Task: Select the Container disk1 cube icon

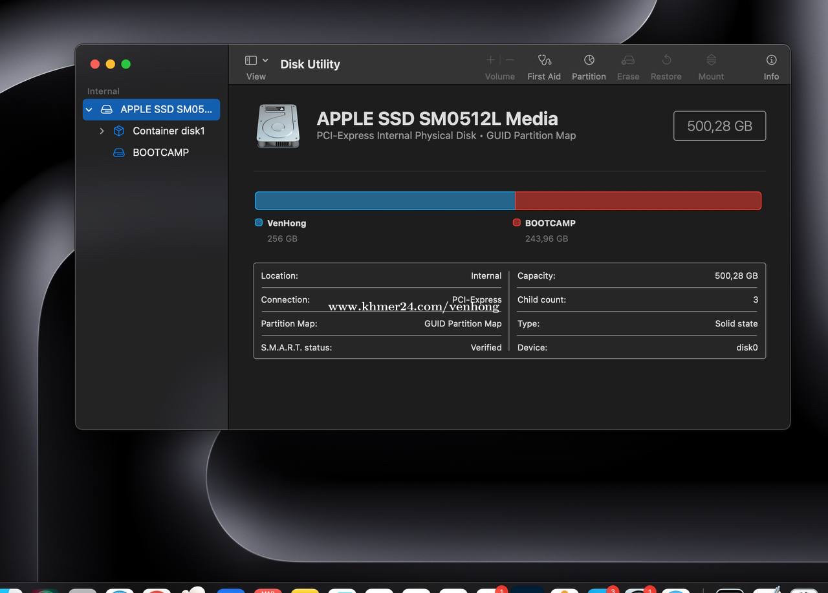Action: pyautogui.click(x=118, y=131)
